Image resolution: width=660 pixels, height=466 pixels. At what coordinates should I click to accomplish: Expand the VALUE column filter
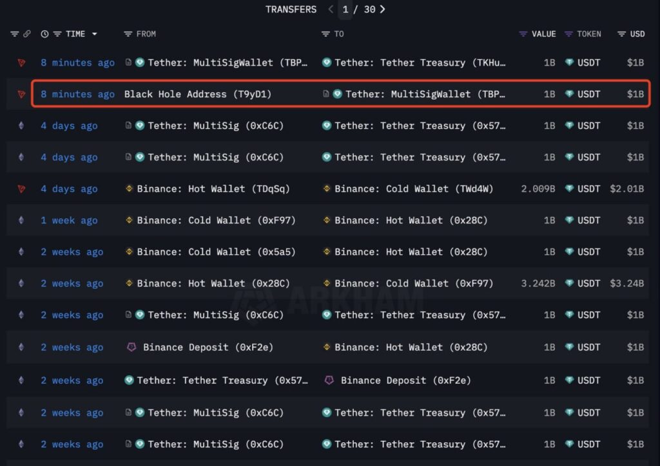click(x=522, y=33)
